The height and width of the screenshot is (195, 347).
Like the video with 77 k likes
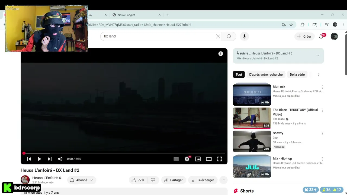coord(138,180)
